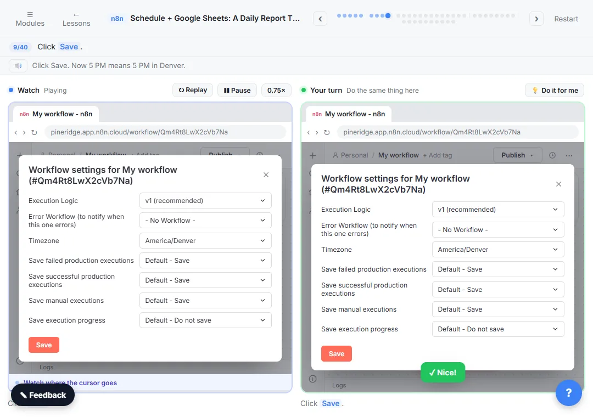Viewport: 593px width, 417px height.
Task: Click the forward arrow in Your turn browser
Action: [317, 132]
